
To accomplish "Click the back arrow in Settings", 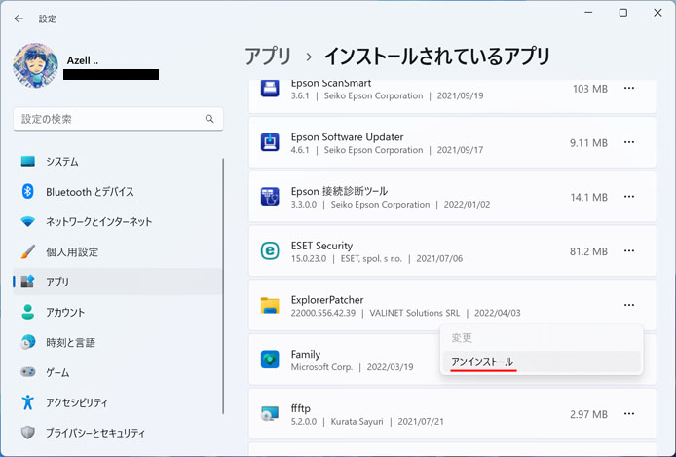I will point(19,19).
